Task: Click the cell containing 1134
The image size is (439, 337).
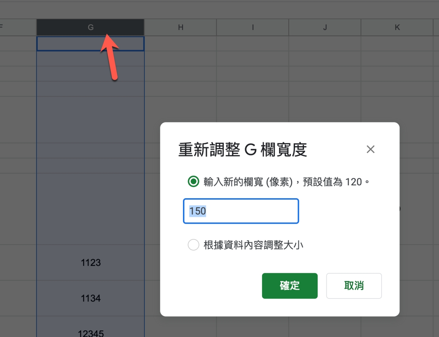Action: coord(90,298)
